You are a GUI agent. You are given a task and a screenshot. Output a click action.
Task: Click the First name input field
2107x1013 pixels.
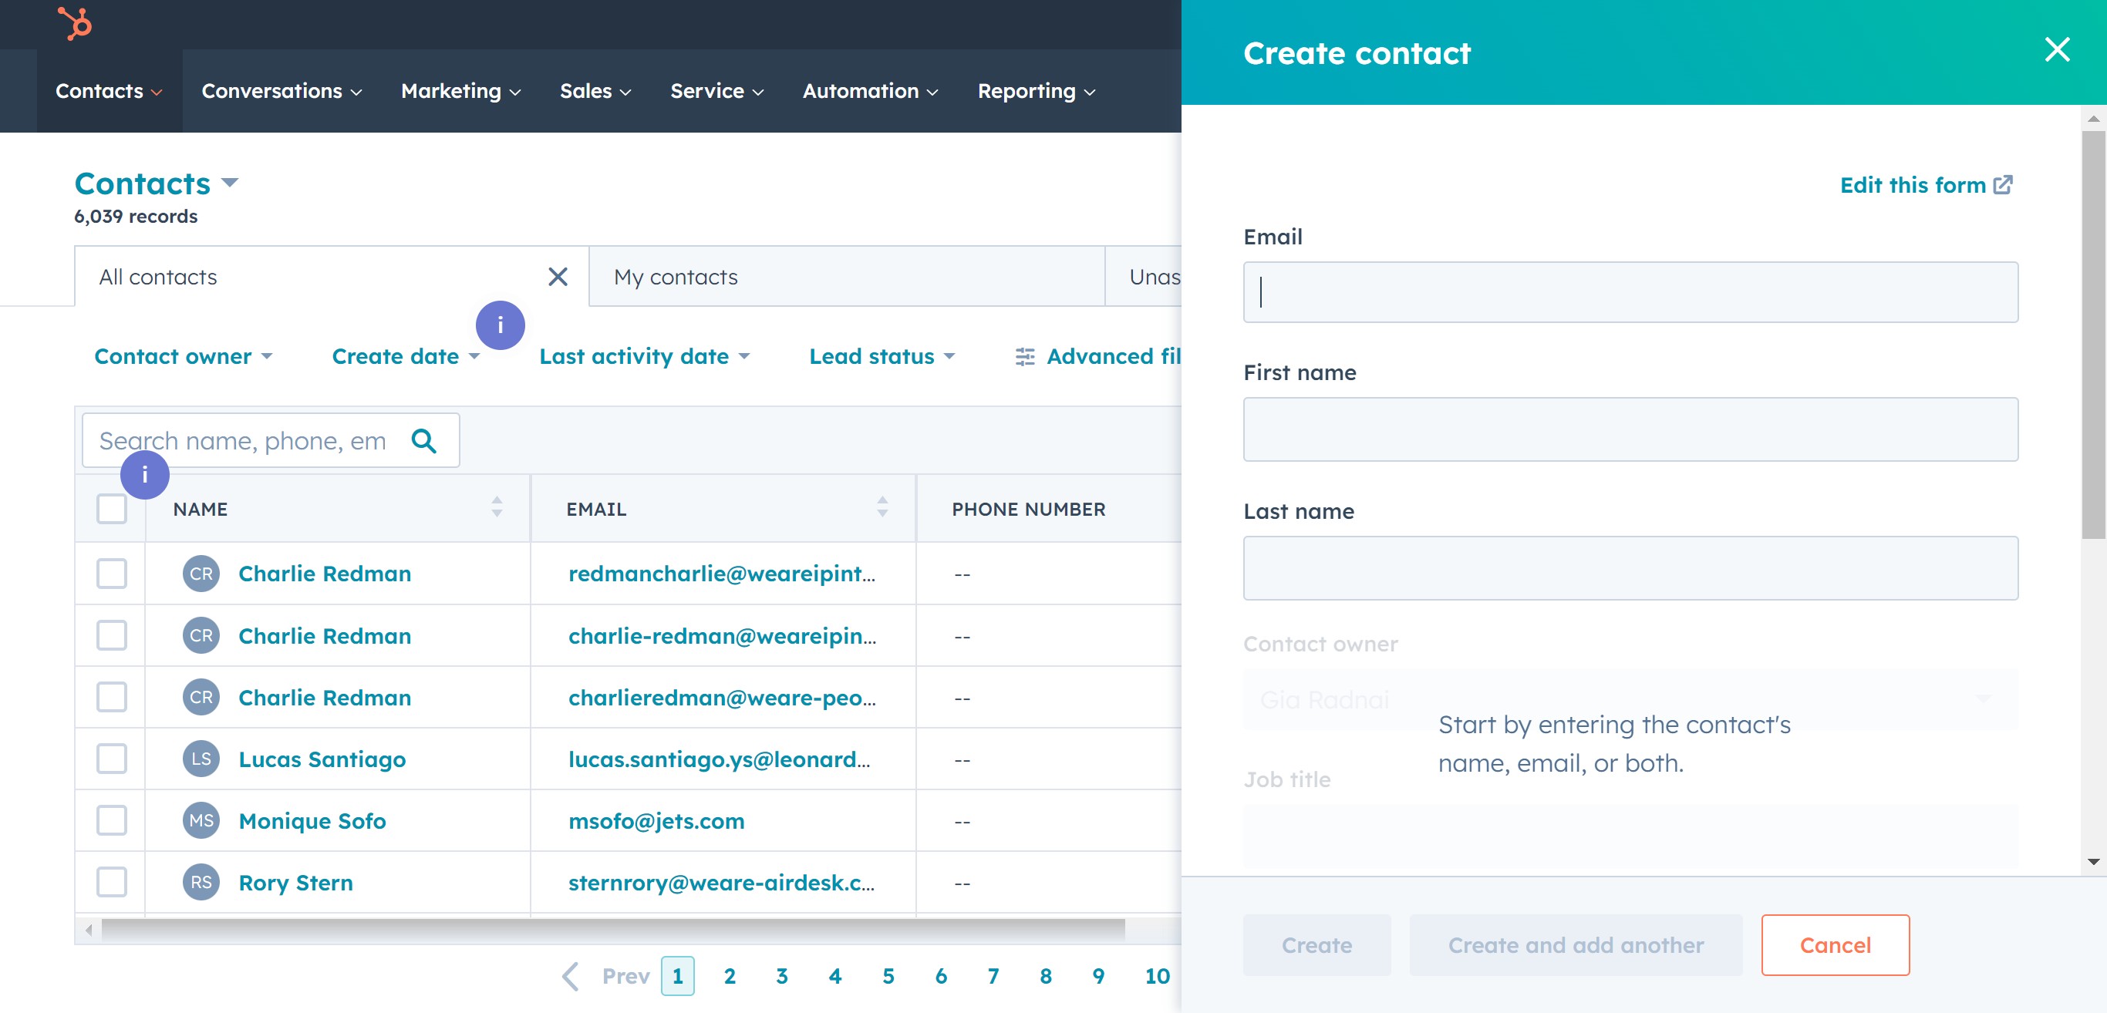tap(1630, 429)
